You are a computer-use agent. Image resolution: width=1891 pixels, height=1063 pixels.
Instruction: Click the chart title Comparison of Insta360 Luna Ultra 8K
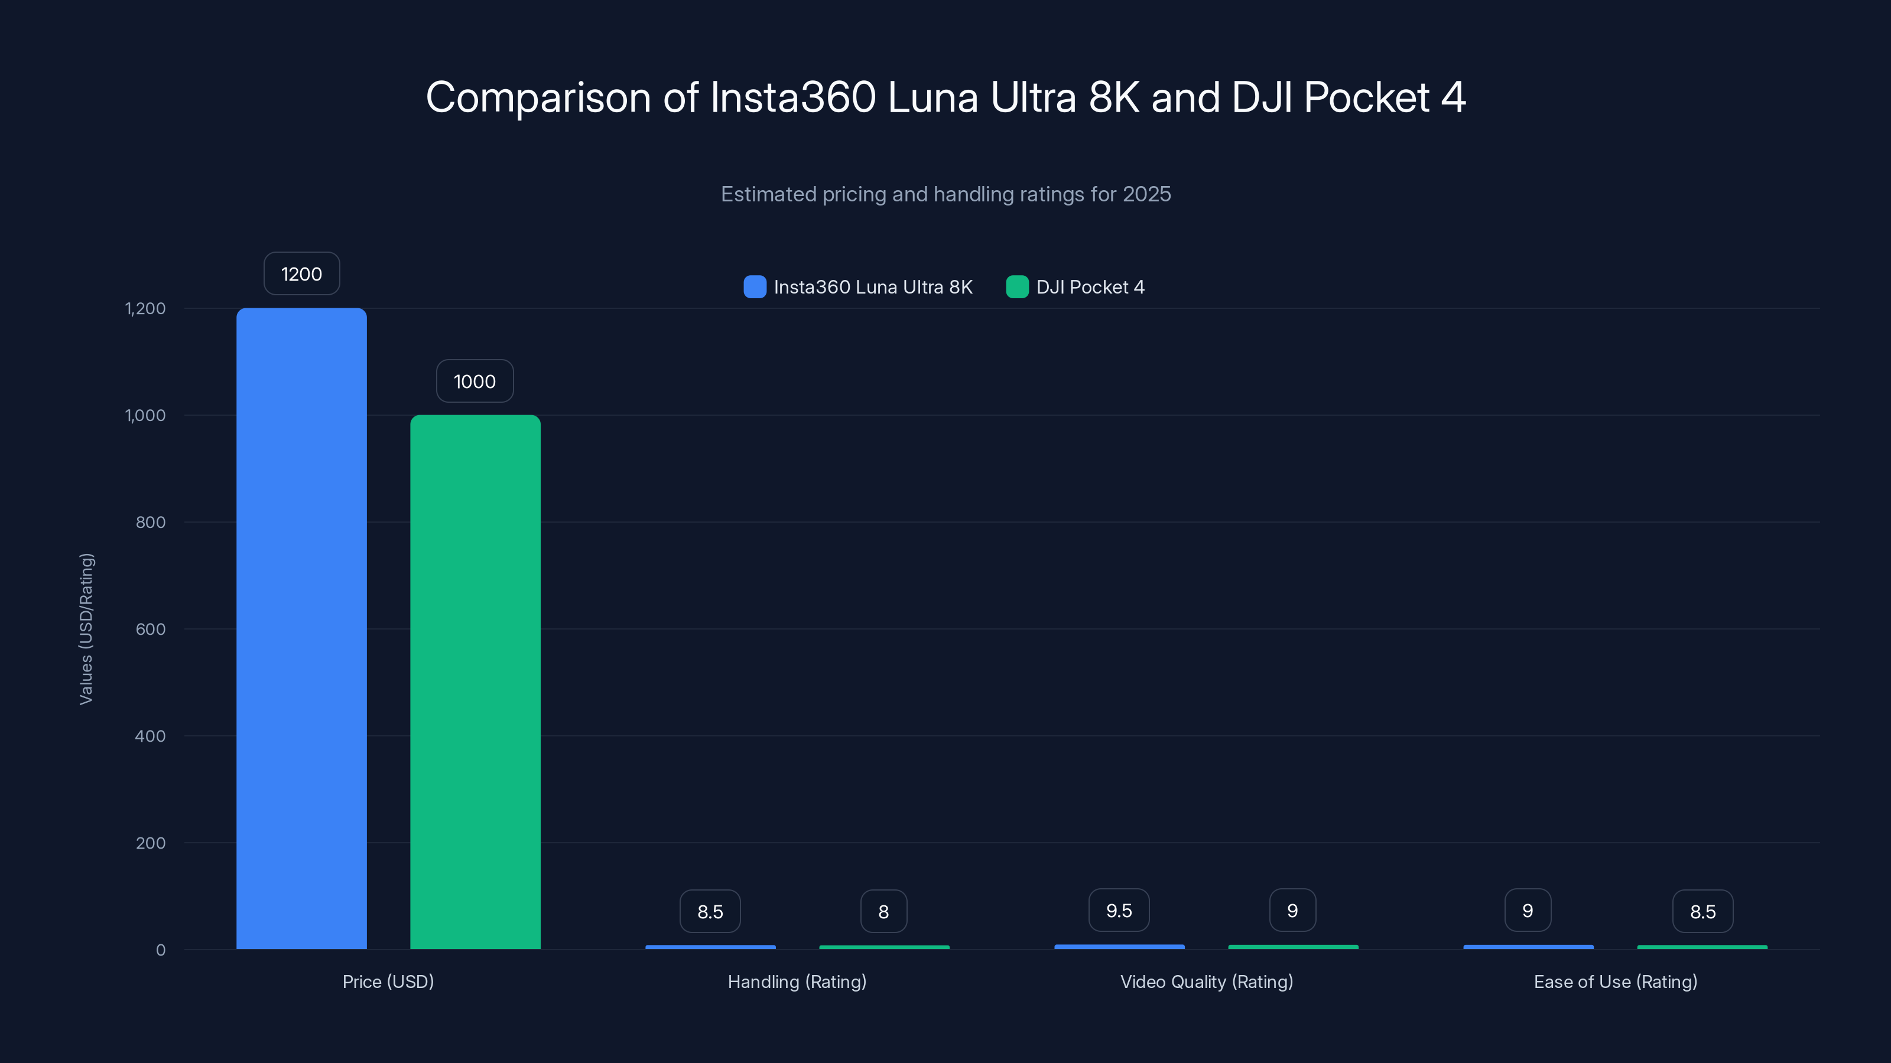tap(945, 97)
